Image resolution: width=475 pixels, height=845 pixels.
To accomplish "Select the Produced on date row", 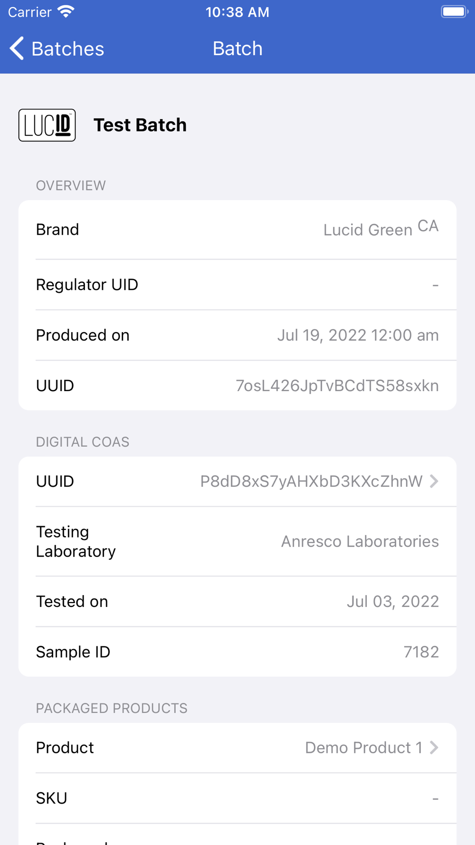I will pyautogui.click(x=237, y=335).
